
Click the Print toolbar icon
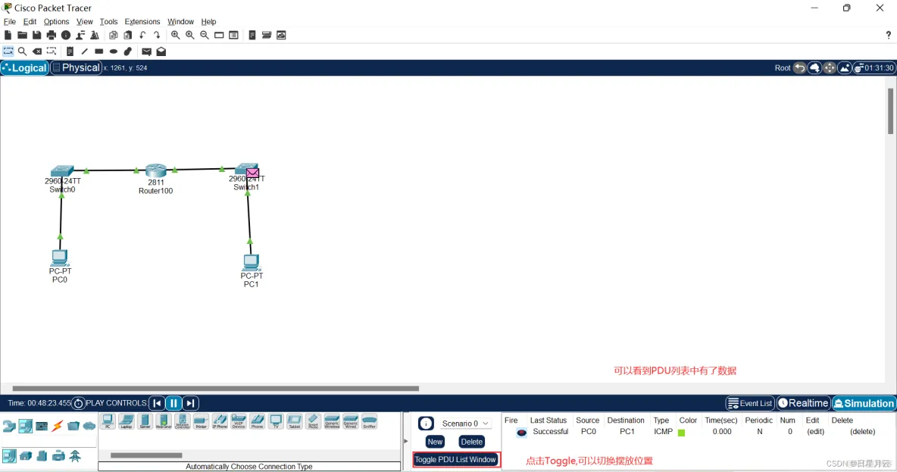point(52,36)
